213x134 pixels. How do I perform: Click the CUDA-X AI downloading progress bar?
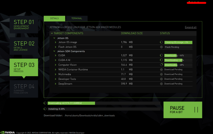[x=178, y=60]
